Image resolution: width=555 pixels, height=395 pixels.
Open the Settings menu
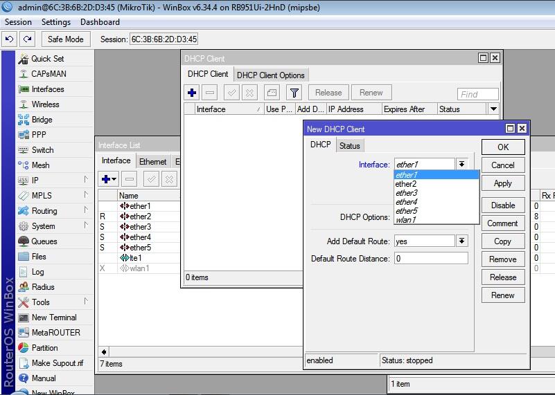(x=56, y=22)
